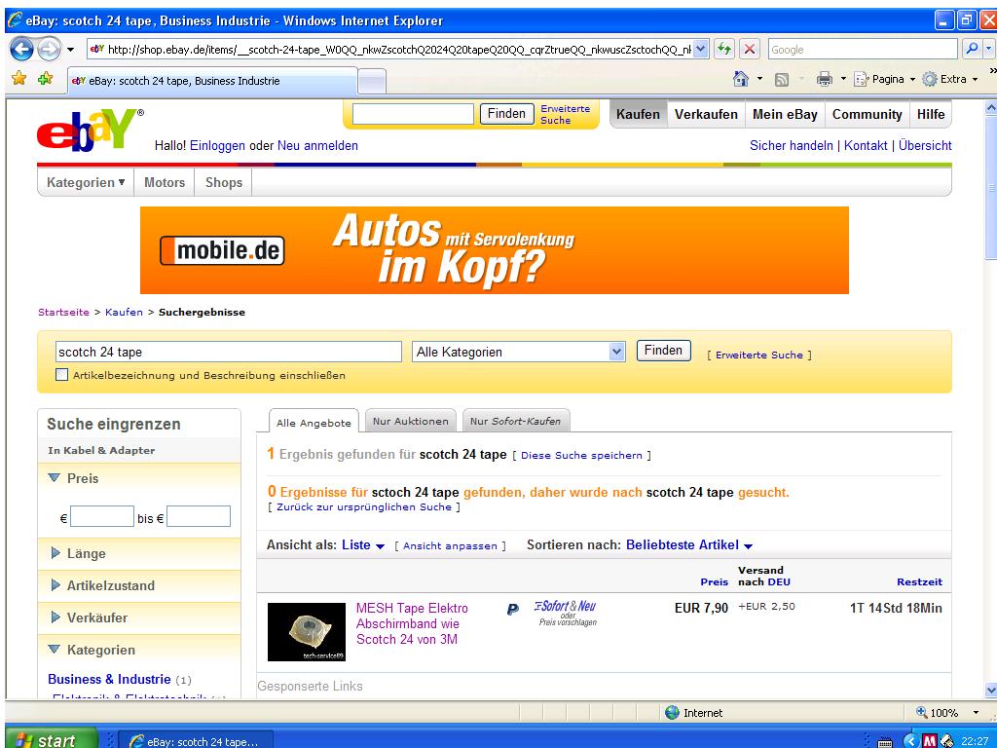The image size is (997, 748).
Task: Refresh the page with the green arrows icon
Action: (724, 49)
